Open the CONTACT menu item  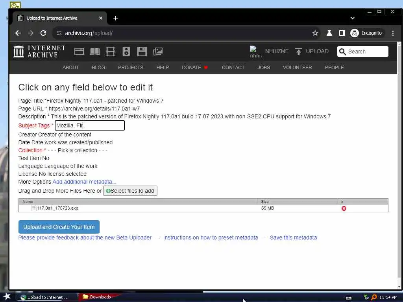(x=233, y=68)
